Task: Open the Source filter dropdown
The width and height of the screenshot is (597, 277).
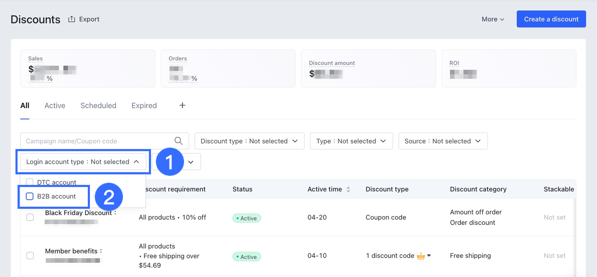Action: (442, 141)
